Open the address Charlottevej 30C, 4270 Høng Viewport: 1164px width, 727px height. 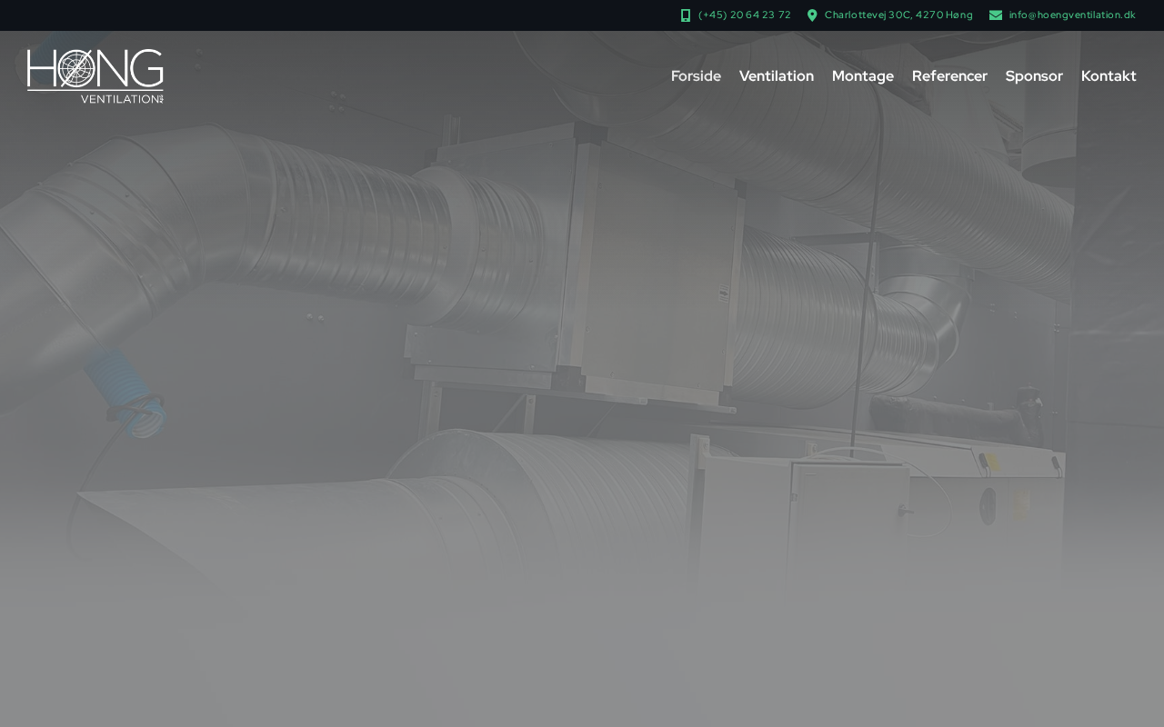pyautogui.click(x=898, y=15)
